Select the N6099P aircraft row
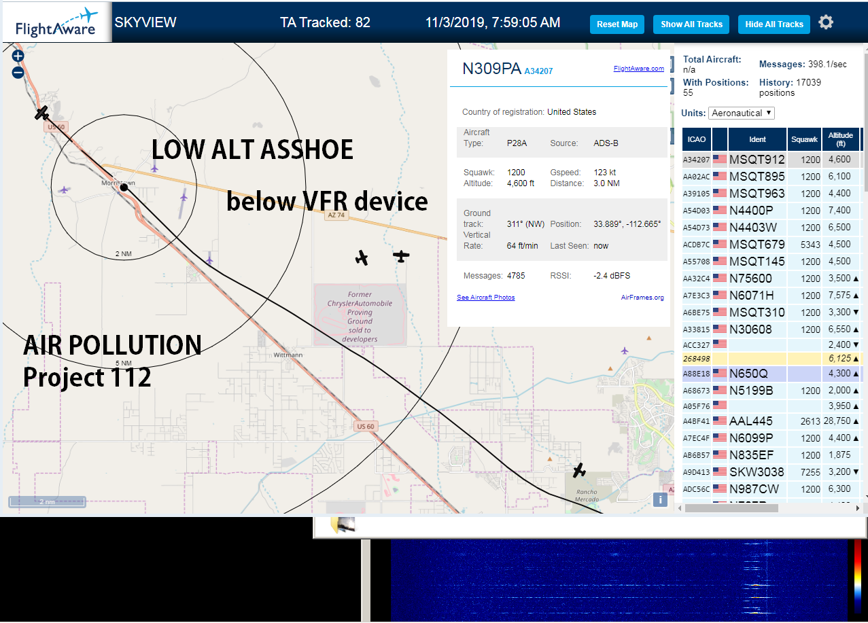The height and width of the screenshot is (623, 868). point(772,438)
